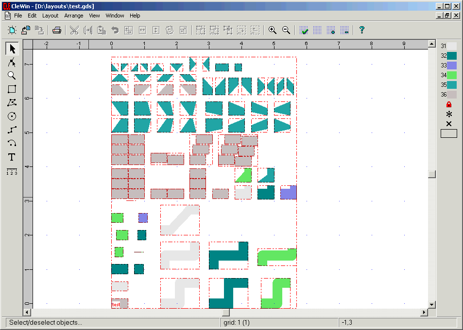Image resolution: width=463 pixels, height=330 pixels.
Task: Click the open file toolbar icon
Action: 26,30
